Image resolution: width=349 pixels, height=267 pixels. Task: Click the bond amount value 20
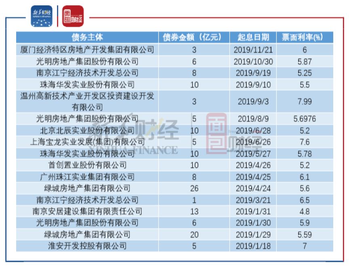pos(194,235)
